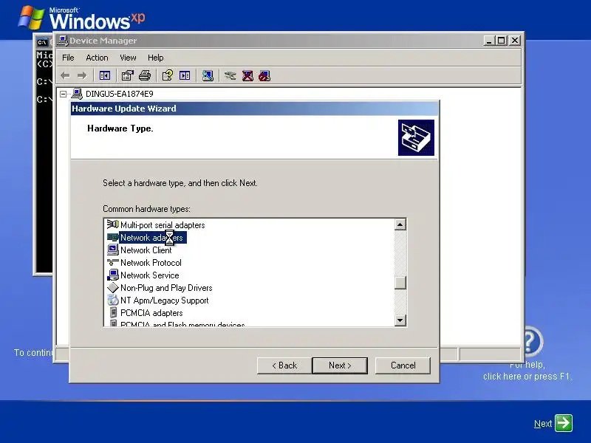Click the Help toolbar icon with question mark

168,76
